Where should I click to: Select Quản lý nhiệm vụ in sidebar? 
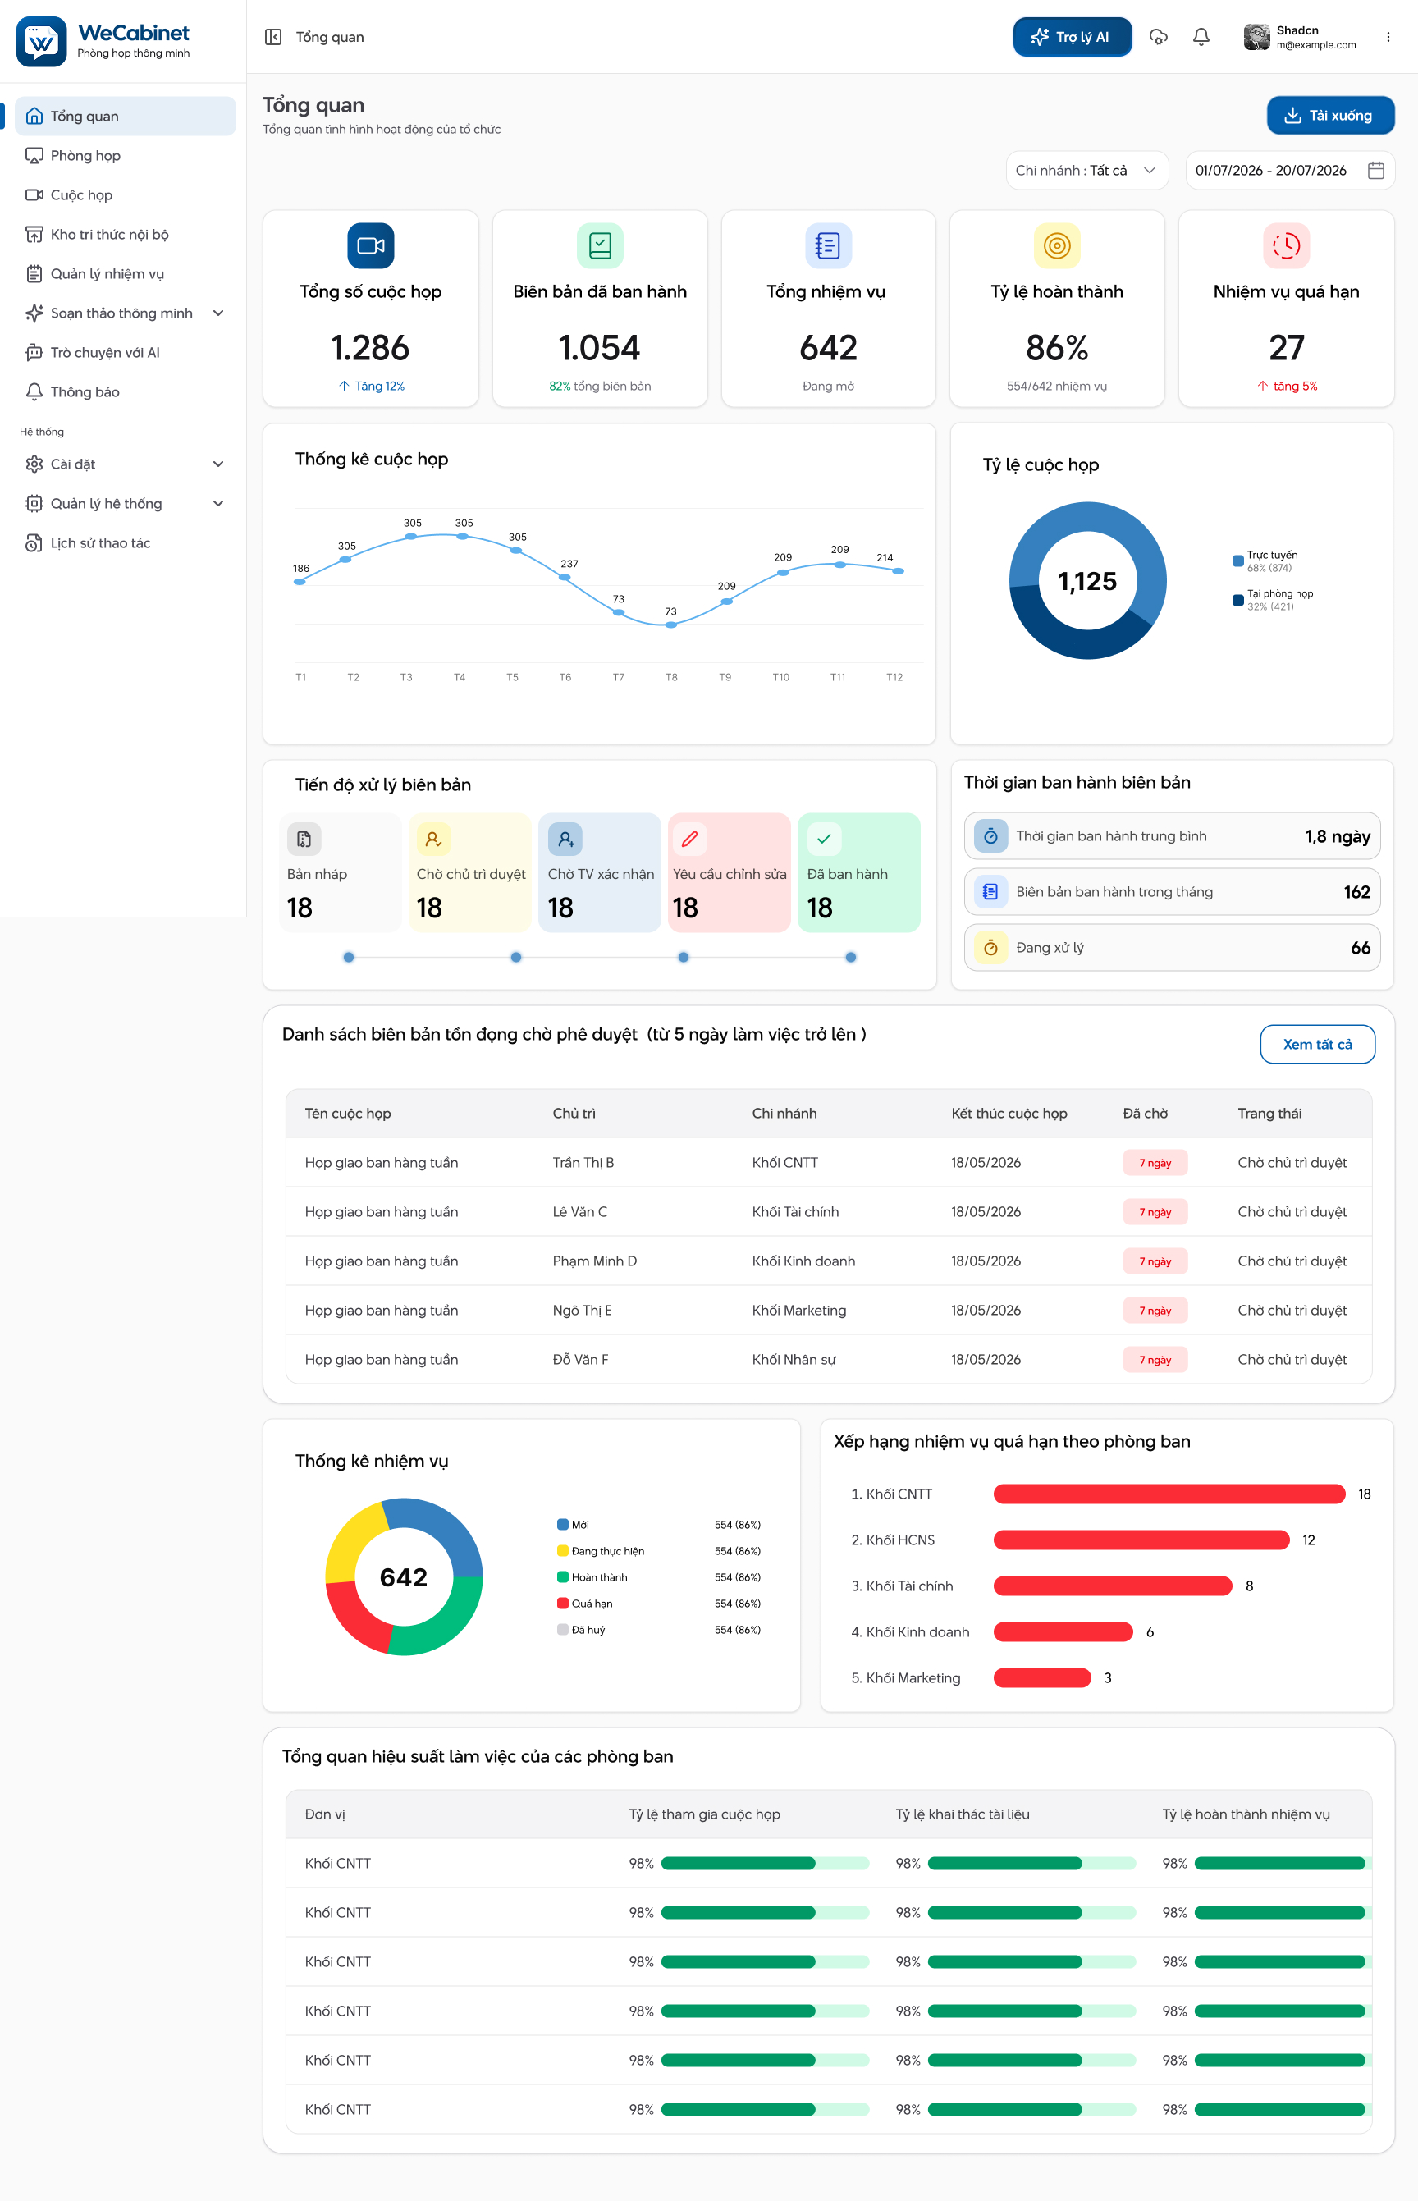[x=126, y=273]
